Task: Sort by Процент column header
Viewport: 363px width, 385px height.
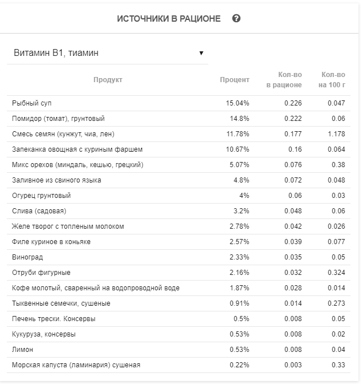Action: (x=234, y=80)
